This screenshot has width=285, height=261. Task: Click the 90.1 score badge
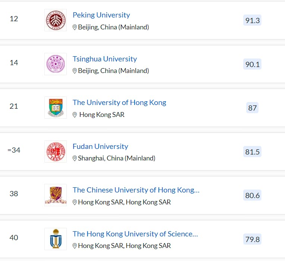[252, 64]
